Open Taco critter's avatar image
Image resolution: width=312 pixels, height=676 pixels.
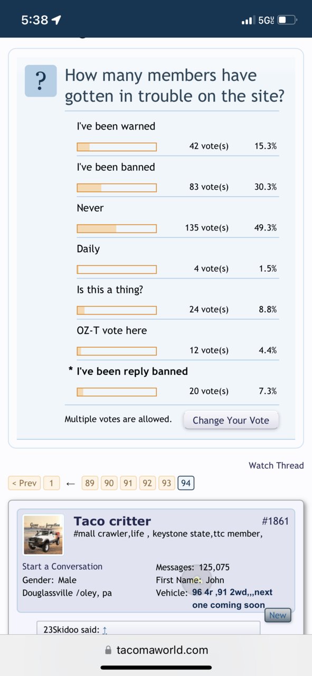(x=43, y=535)
